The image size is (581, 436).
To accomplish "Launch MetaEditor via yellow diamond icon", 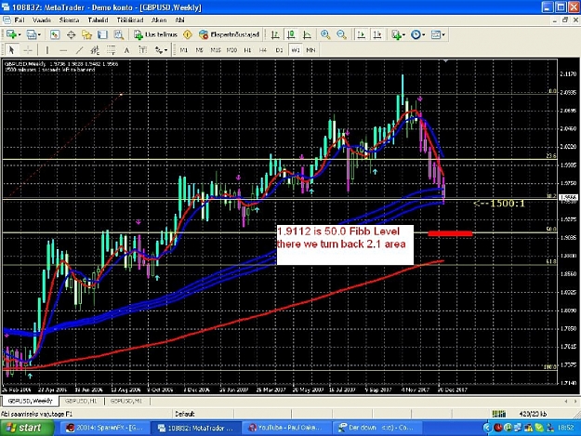I will [x=188, y=34].
